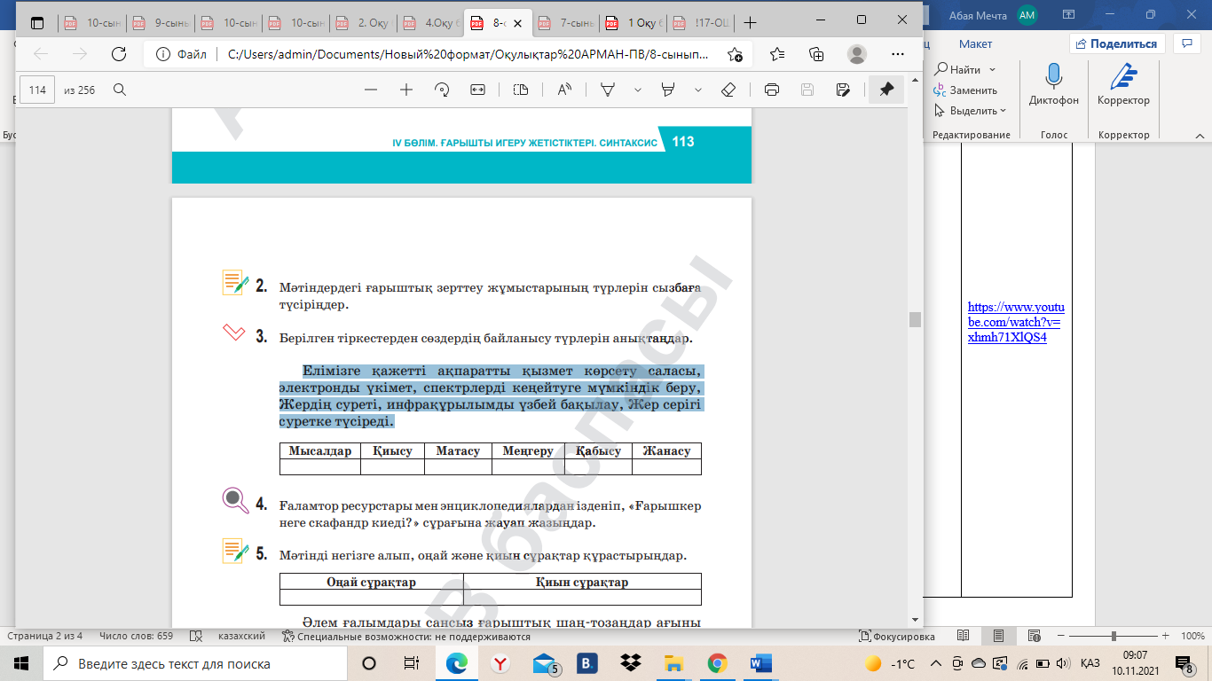1212x681 pixels.
Task: Rotate the PDF page in Edge toolbar
Action: 442,90
